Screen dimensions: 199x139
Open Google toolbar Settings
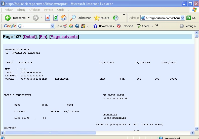tap(188, 26)
